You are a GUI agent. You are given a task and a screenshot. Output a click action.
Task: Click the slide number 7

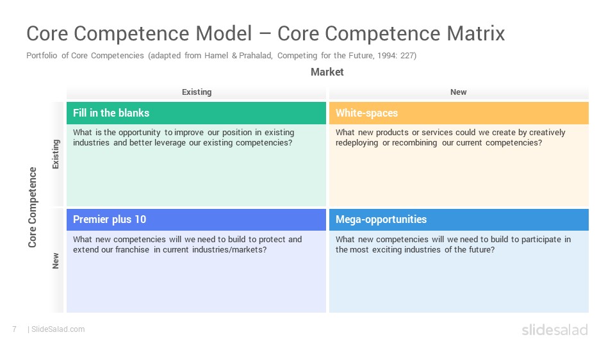(15, 329)
